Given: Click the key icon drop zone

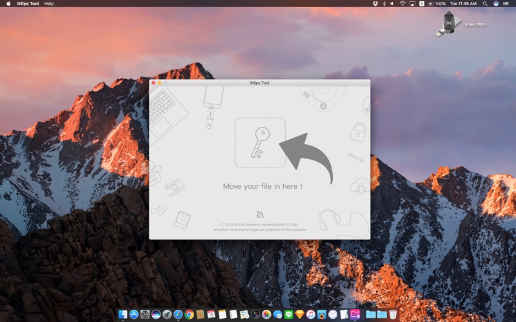Looking at the screenshot, I should (x=260, y=142).
